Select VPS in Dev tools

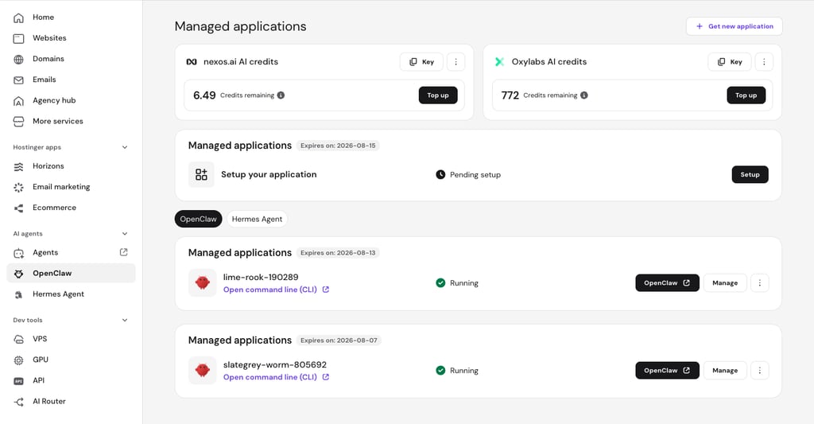click(40, 339)
